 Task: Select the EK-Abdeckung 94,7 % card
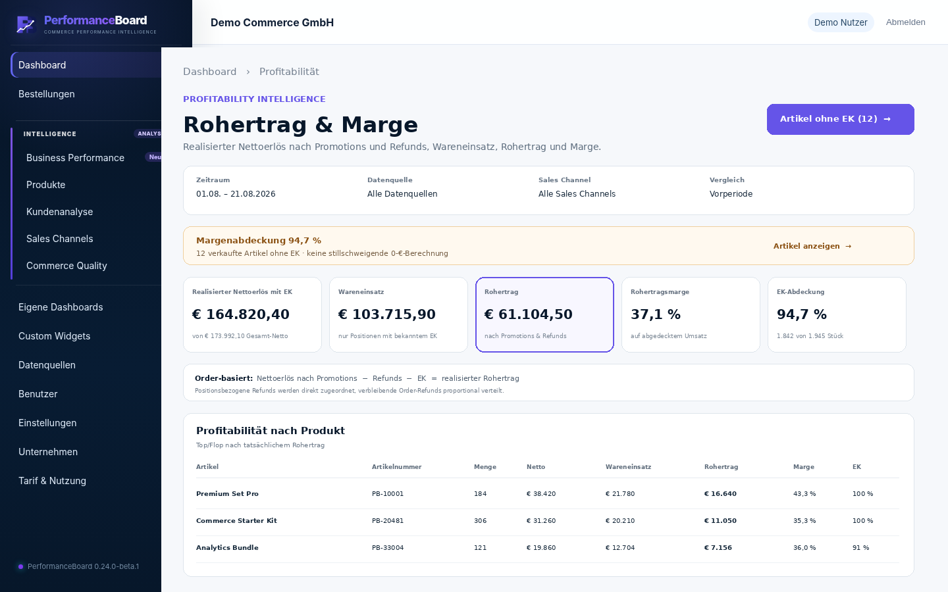click(837, 314)
